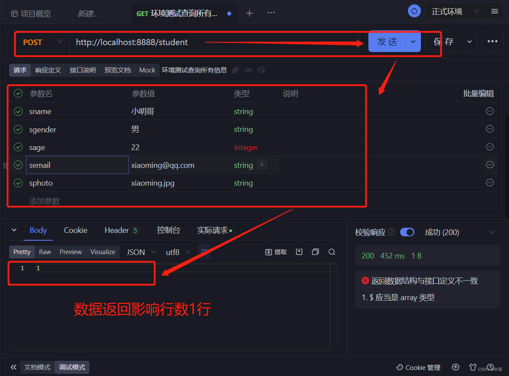
Task: Toggle the 校验响应 validation switch
Action: tap(407, 232)
